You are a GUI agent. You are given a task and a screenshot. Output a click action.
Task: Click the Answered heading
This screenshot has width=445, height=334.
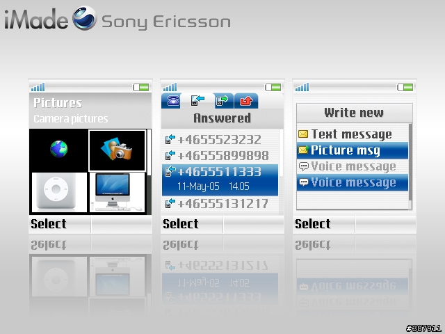(x=222, y=118)
